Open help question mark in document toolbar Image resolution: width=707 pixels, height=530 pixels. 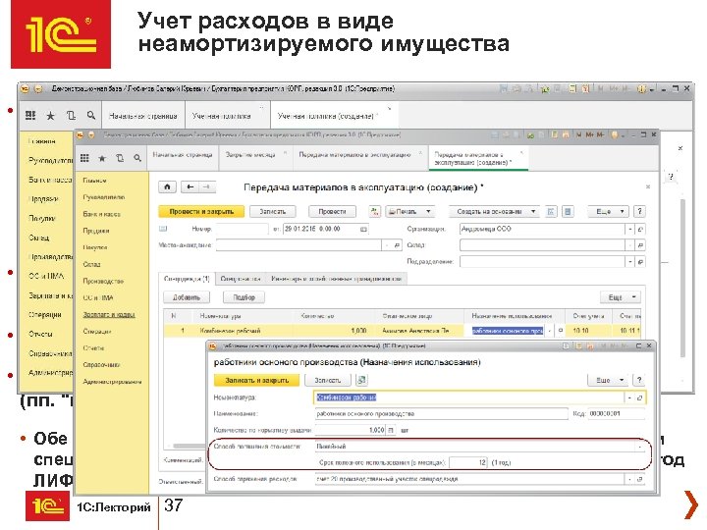(x=639, y=211)
